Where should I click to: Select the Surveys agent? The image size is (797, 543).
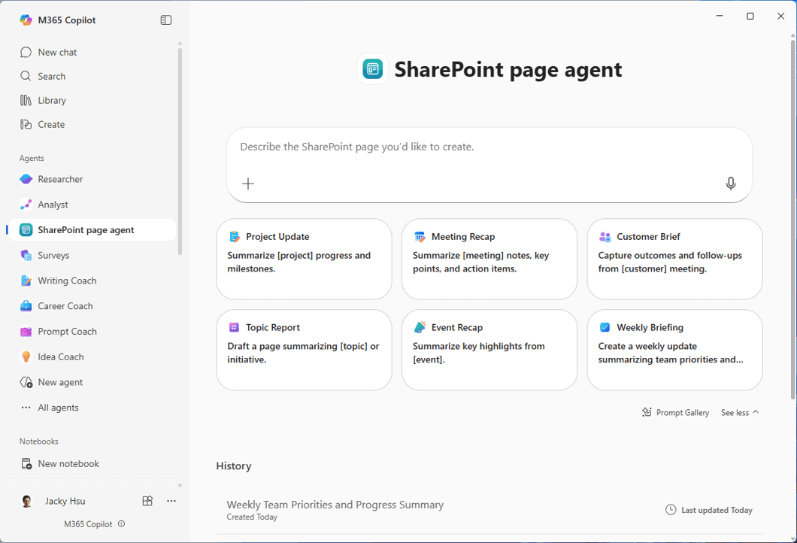coord(54,255)
